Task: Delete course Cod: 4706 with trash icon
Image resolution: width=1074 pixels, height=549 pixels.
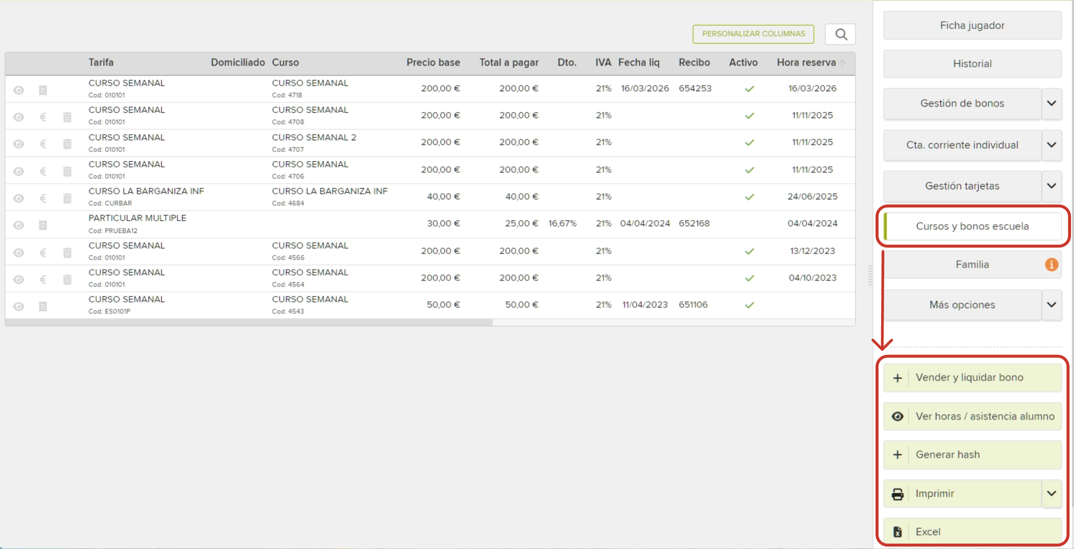Action: (67, 171)
